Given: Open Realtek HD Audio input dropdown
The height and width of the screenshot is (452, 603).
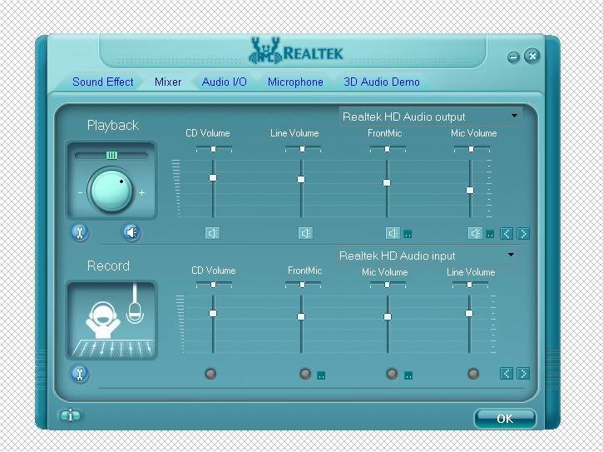Looking at the screenshot, I should (427, 256).
